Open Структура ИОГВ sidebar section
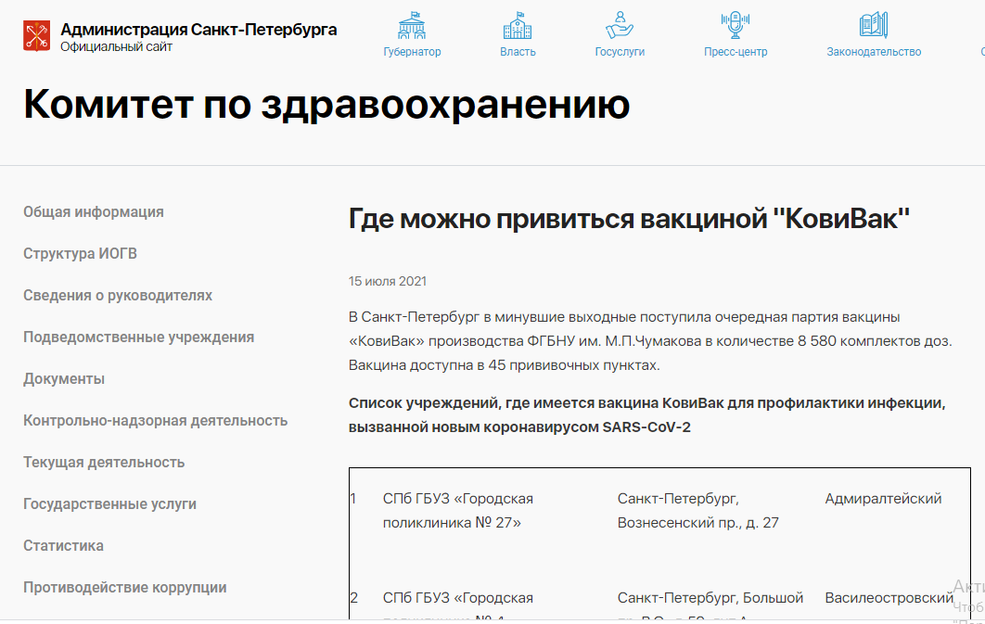This screenshot has height=624, width=985. click(80, 254)
